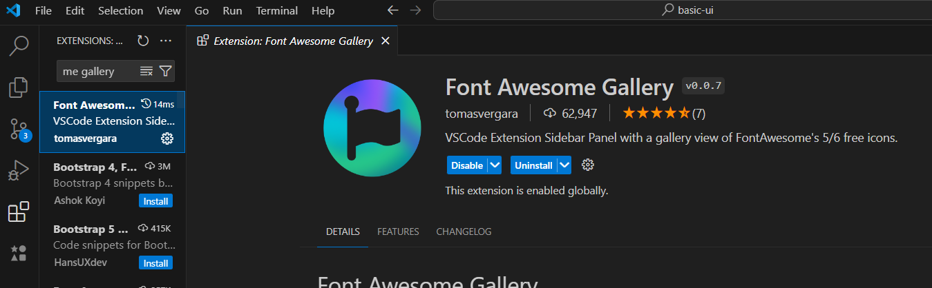Go forward with right arrow

point(415,10)
